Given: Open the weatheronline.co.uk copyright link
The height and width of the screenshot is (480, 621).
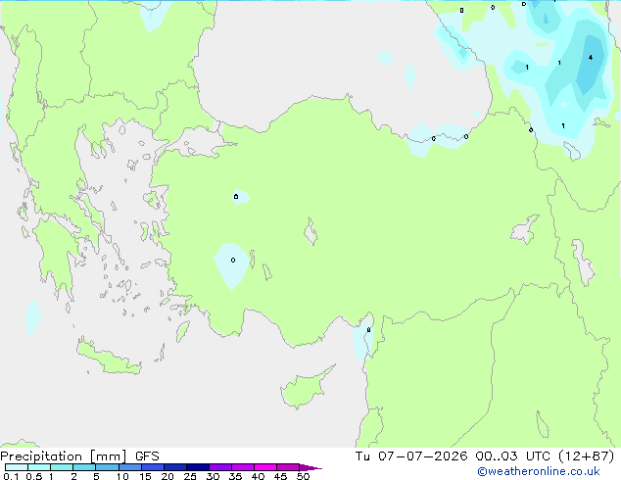Looking at the screenshot, I should point(538,471).
